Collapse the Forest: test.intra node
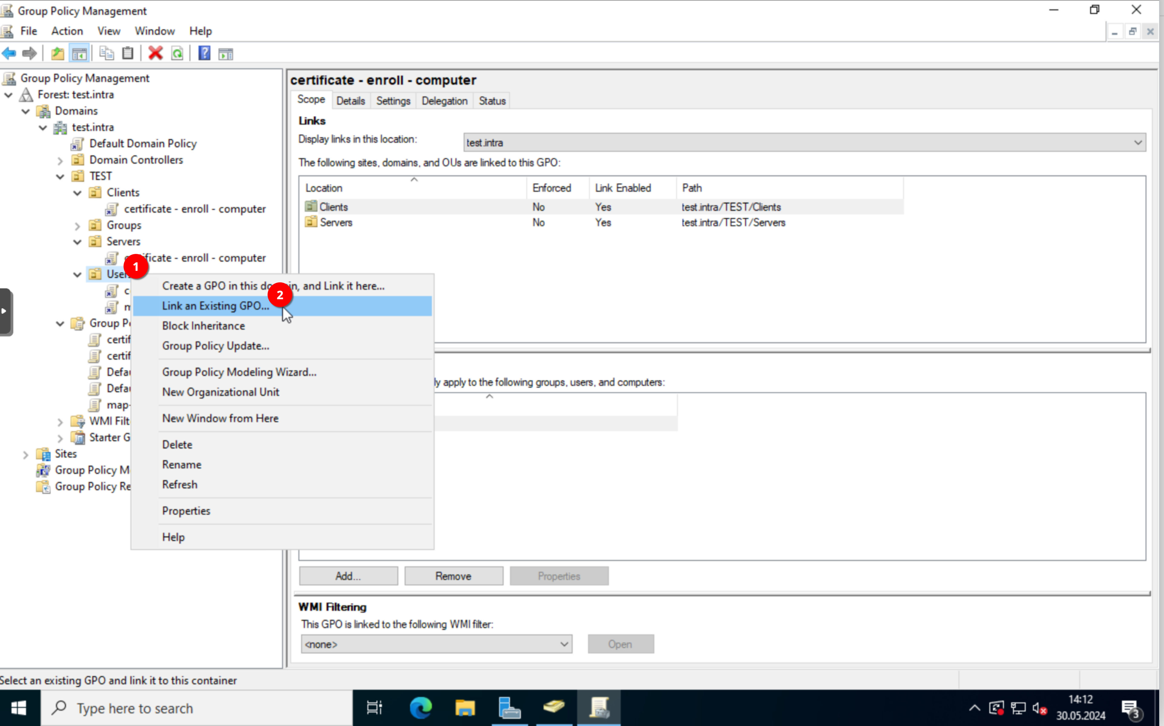Screen dimensions: 1164x726 point(9,95)
